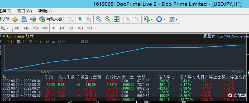Open the signals broadcast icon
This screenshot has width=249, height=103.
33,19
